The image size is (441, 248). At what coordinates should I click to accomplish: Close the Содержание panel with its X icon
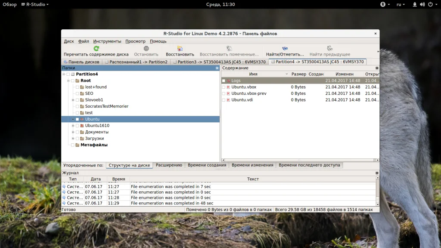pos(377,68)
